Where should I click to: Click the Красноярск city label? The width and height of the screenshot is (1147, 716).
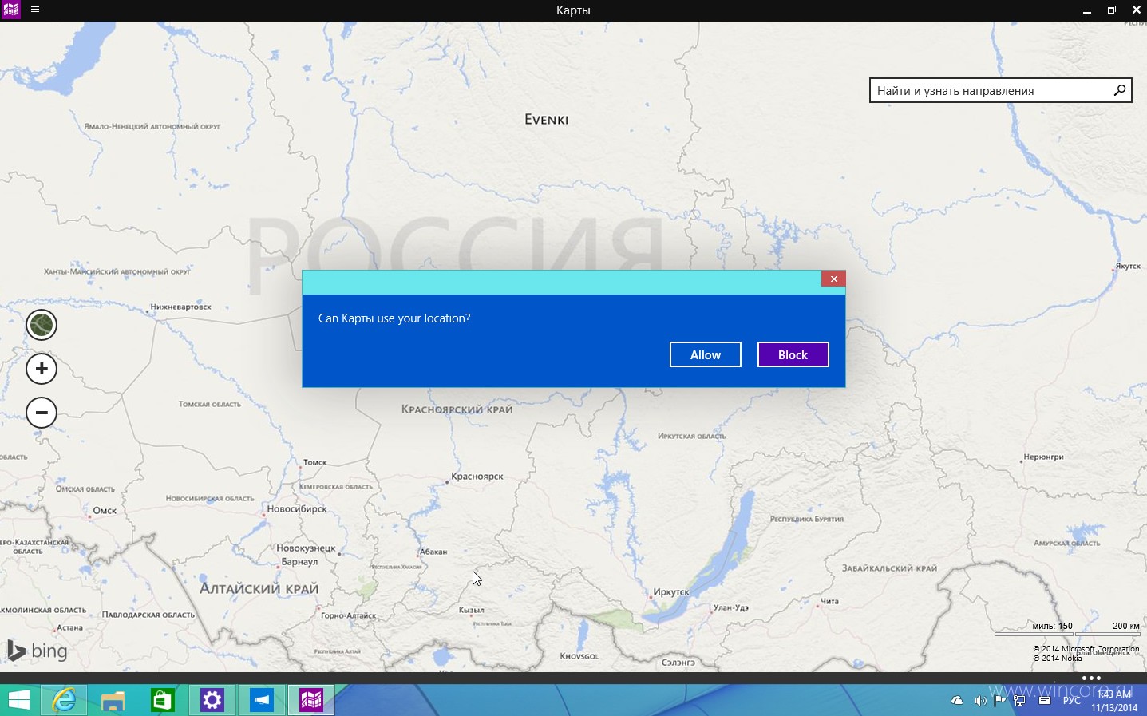coord(477,477)
